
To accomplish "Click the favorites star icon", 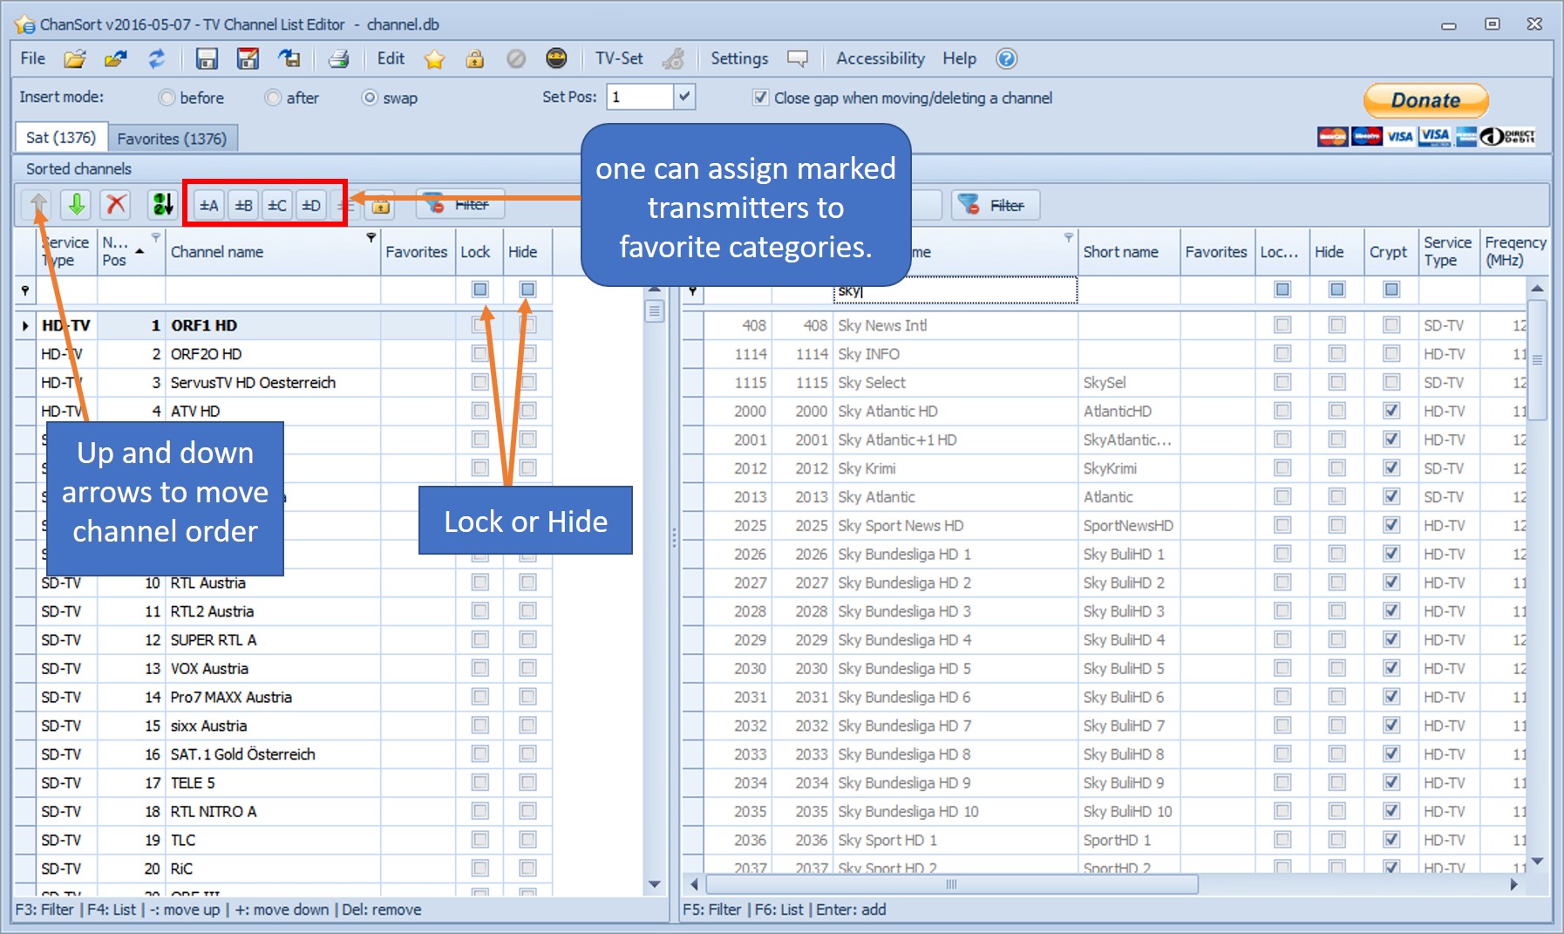I will point(434,58).
